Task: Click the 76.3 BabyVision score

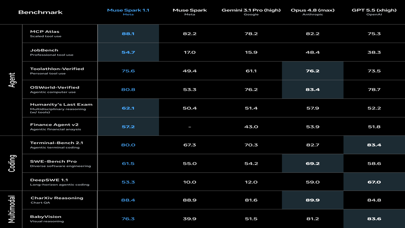Action: pyautogui.click(x=128, y=219)
